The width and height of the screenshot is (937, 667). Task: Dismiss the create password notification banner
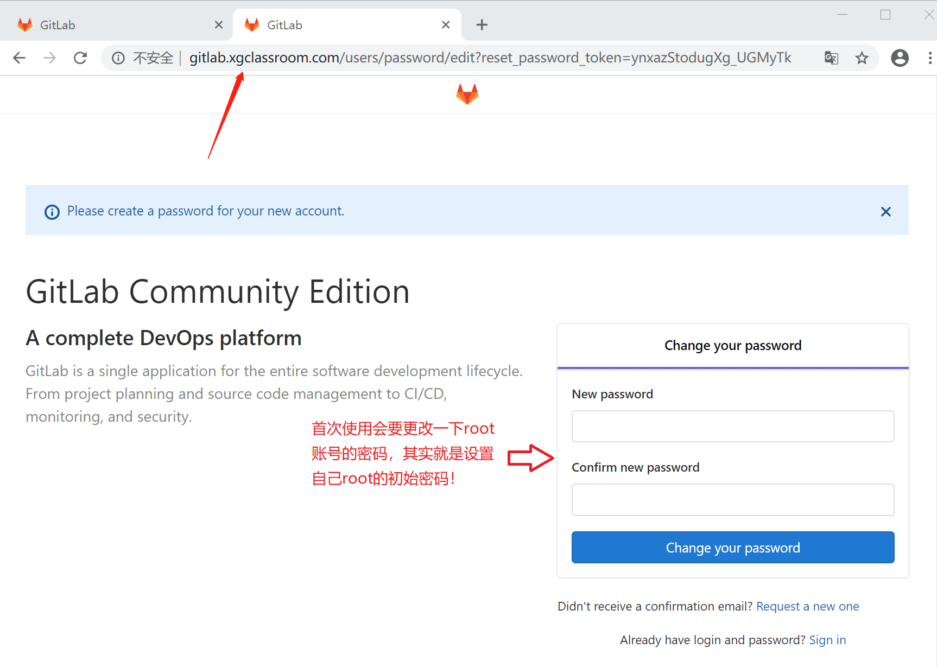pyautogui.click(x=885, y=212)
